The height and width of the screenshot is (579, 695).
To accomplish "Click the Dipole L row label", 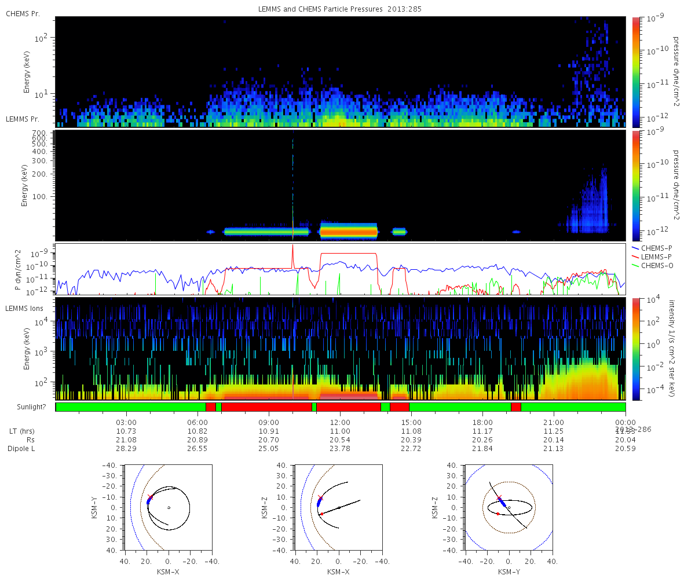I will pyautogui.click(x=22, y=449).
